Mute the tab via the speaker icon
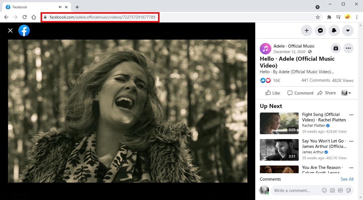This screenshot has width=363, height=200. pos(60,7)
